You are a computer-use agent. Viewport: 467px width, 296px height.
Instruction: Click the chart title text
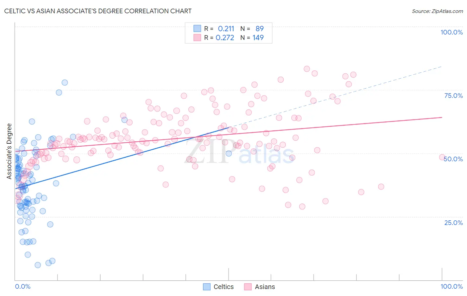98,11
